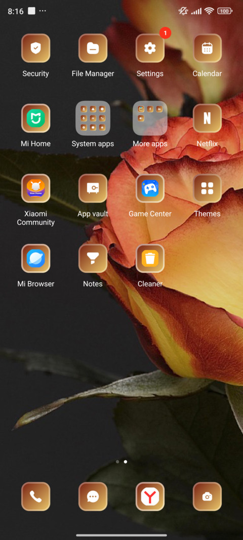Tap the battery indicator showing 100
Screen dimensions: 243x540
pos(225,11)
